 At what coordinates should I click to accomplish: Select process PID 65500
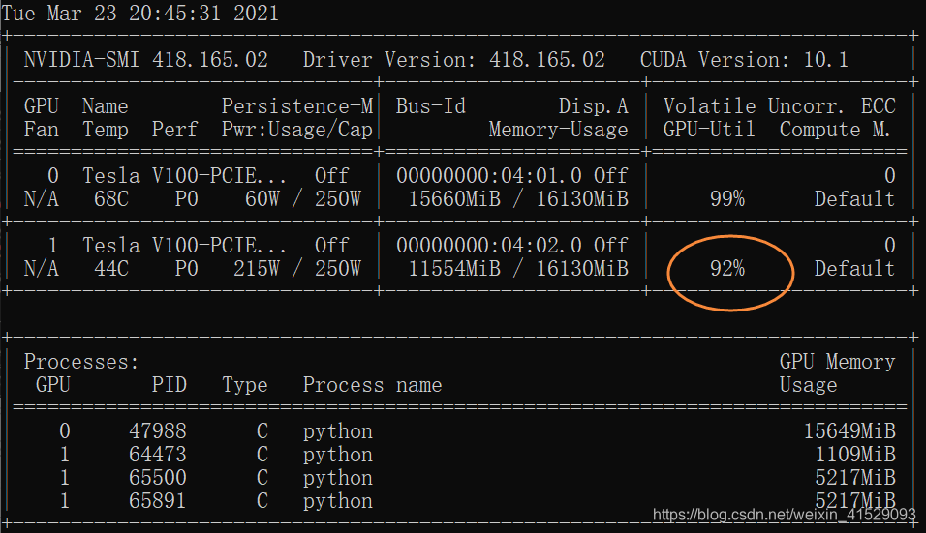coord(158,478)
